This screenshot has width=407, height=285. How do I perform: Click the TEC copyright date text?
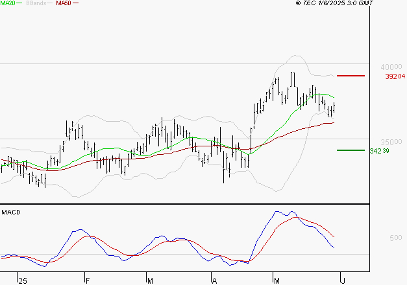334,3
